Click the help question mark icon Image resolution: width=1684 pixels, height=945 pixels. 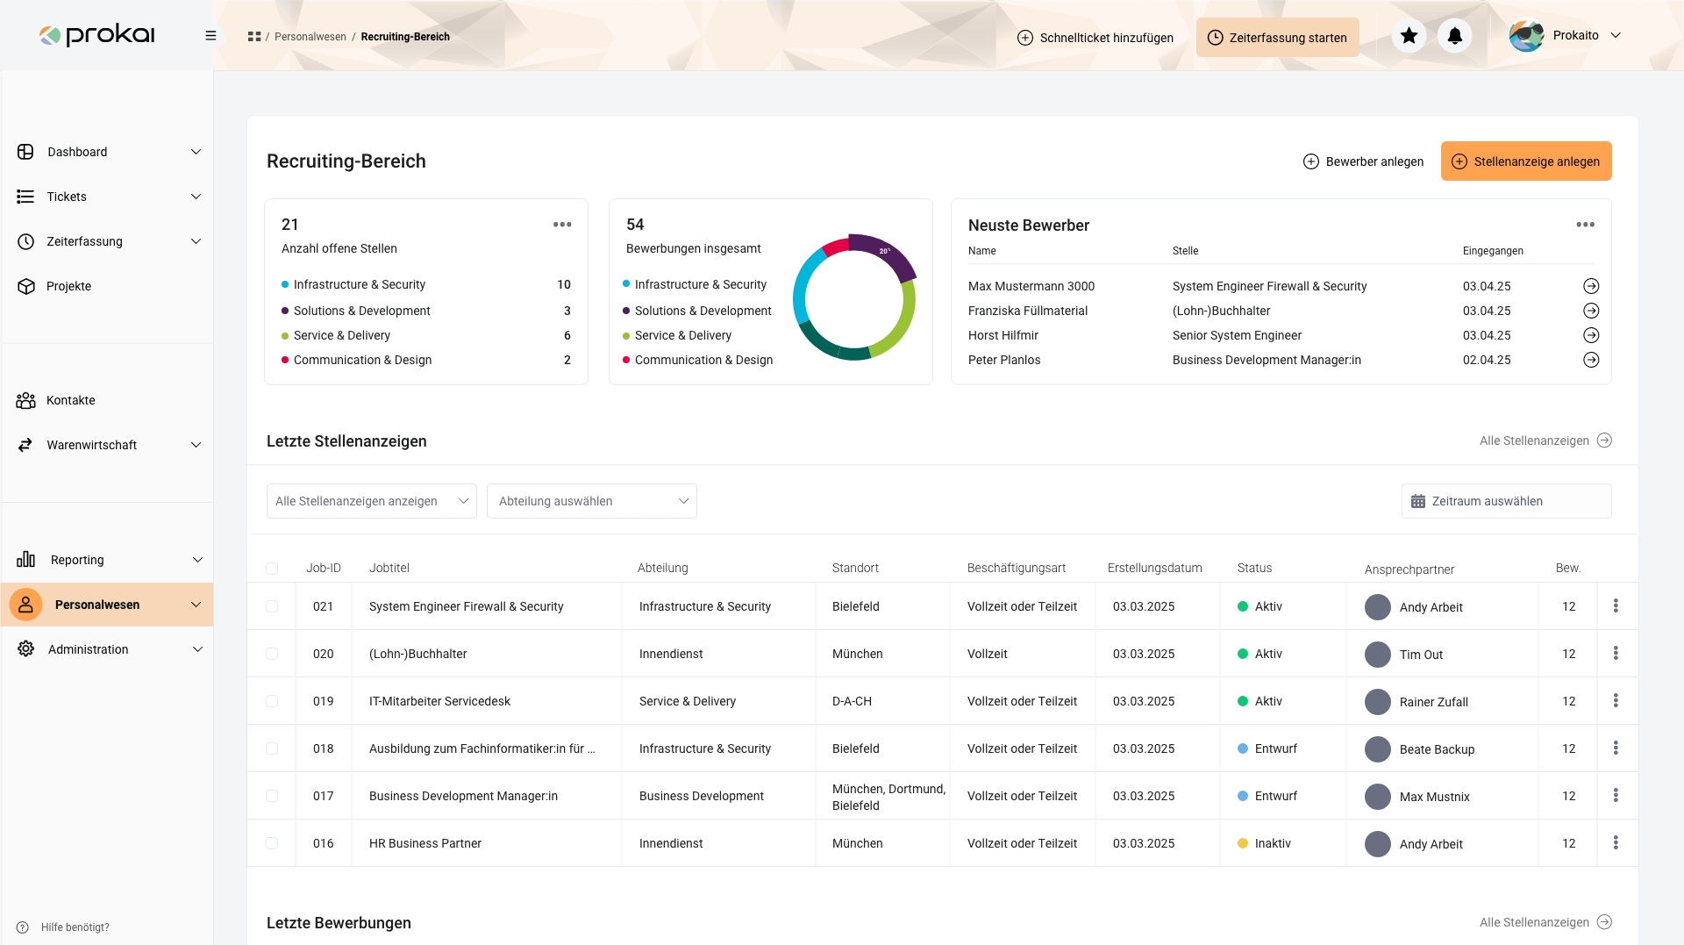23,927
